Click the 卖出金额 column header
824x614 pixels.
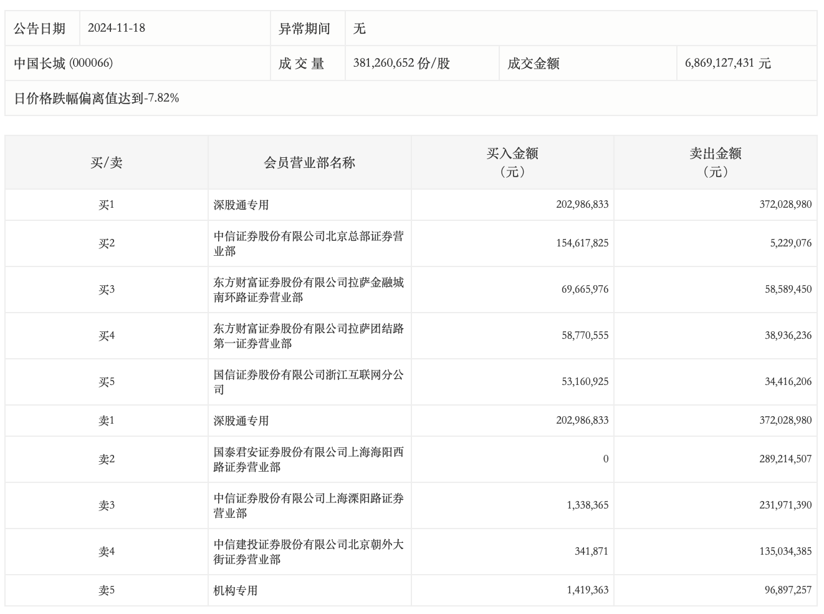tap(715, 162)
